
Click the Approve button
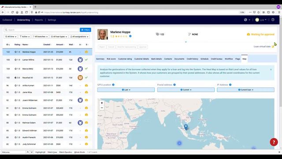point(143,47)
